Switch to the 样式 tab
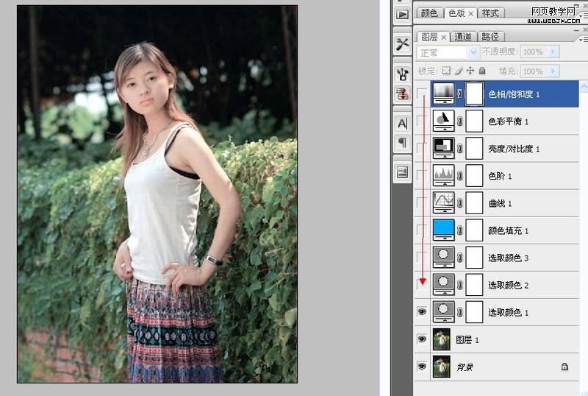The height and width of the screenshot is (396, 588). [490, 13]
